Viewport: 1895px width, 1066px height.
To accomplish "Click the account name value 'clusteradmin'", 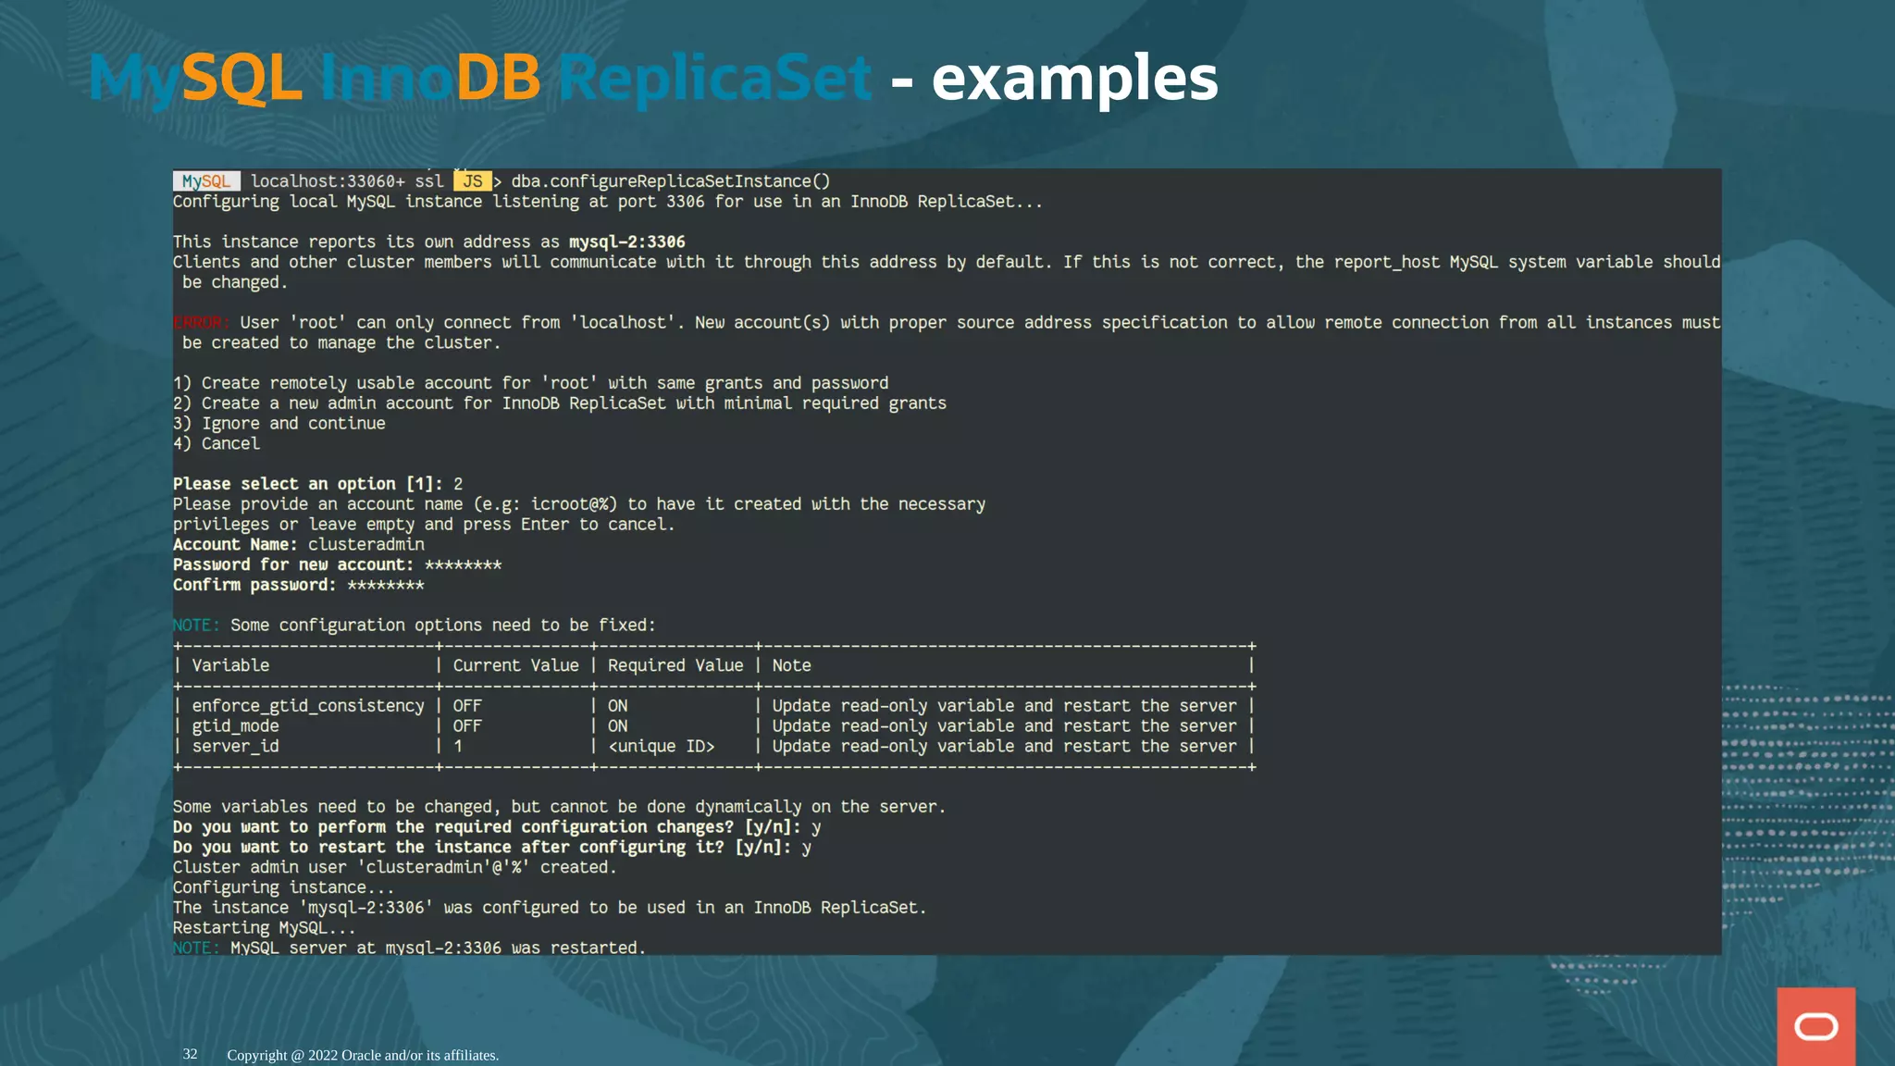I will [366, 544].
